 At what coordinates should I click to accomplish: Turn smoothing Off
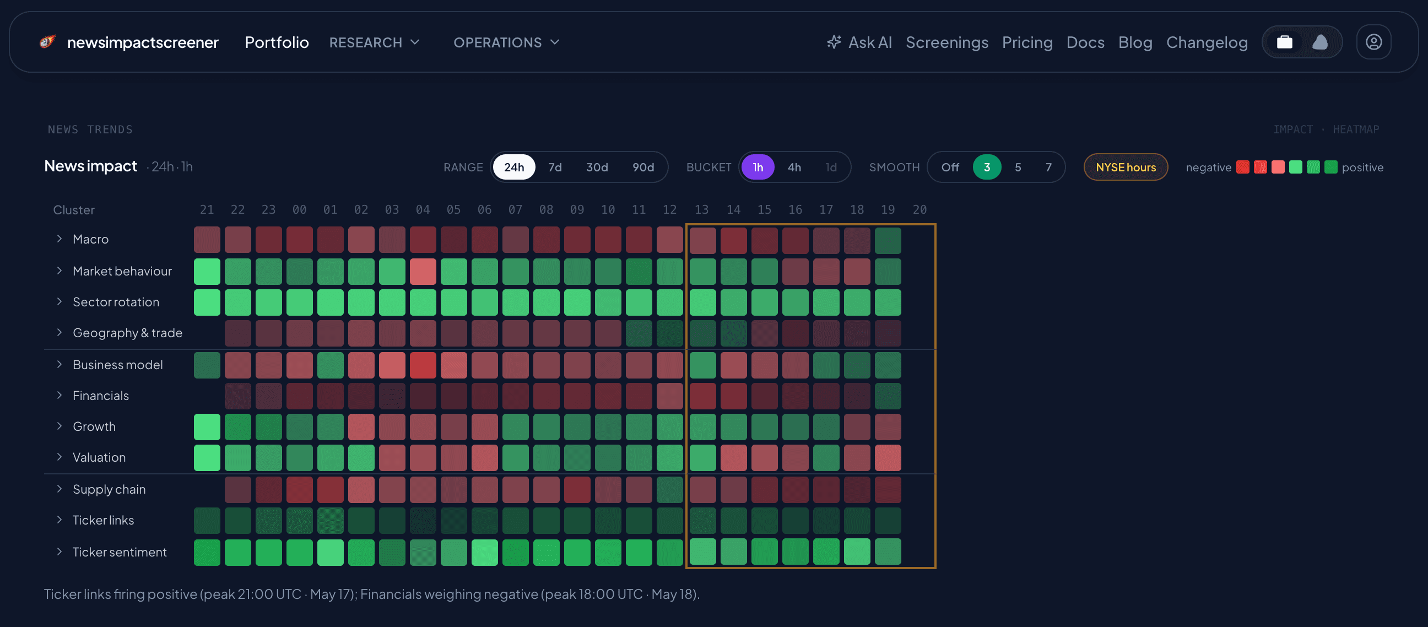[x=950, y=167]
